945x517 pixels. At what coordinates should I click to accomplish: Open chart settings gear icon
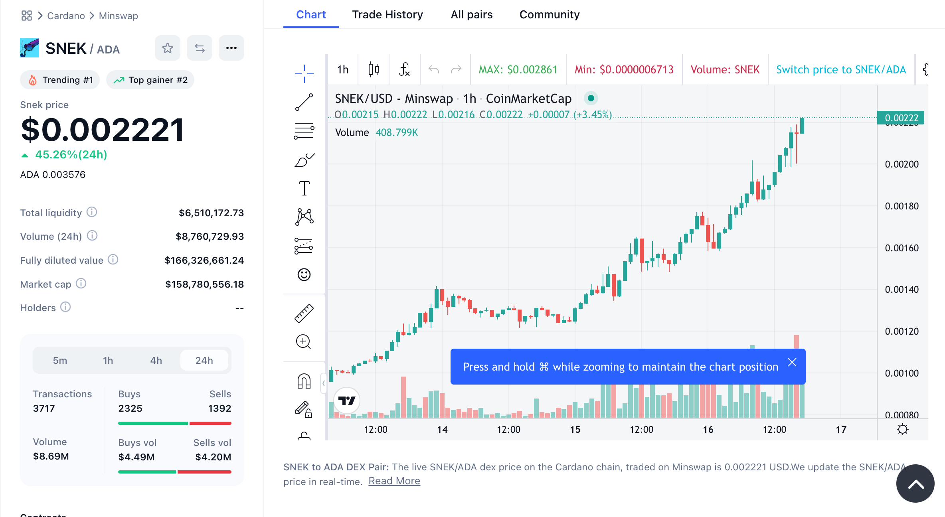902,429
